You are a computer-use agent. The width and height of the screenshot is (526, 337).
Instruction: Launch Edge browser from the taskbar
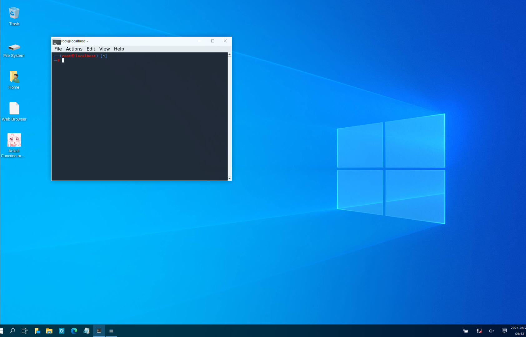[x=74, y=331]
